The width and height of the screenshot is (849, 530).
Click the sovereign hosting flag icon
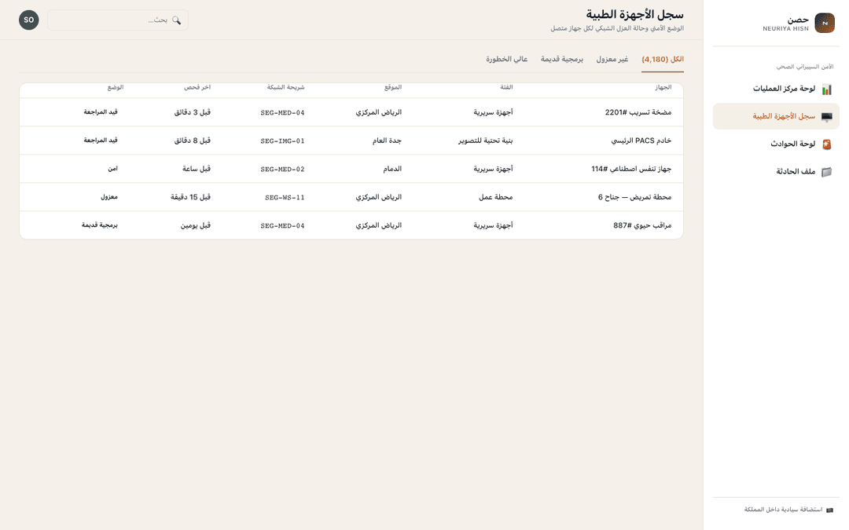tap(830, 510)
